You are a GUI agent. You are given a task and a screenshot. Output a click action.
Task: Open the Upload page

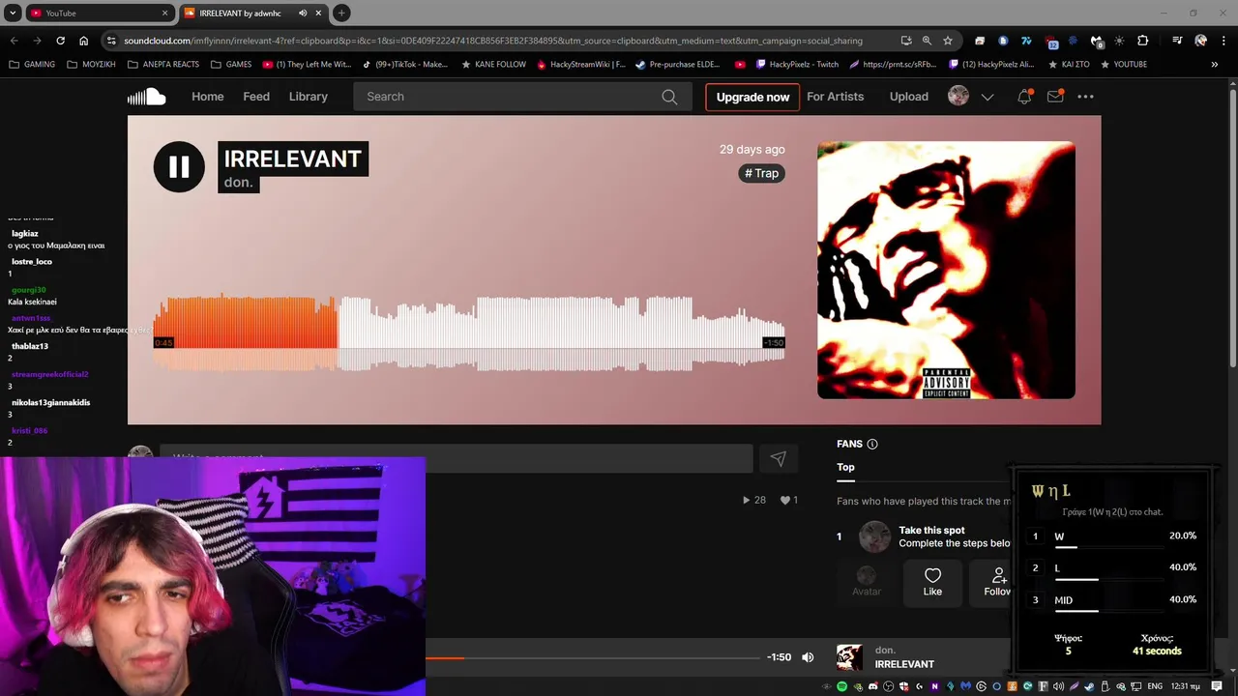[x=909, y=97]
